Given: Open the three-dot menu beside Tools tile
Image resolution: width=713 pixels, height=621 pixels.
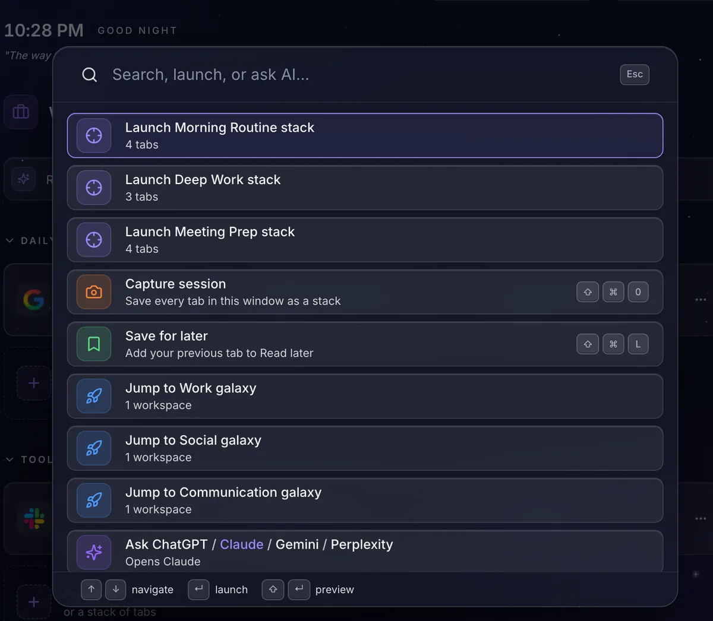Looking at the screenshot, I should point(701,518).
